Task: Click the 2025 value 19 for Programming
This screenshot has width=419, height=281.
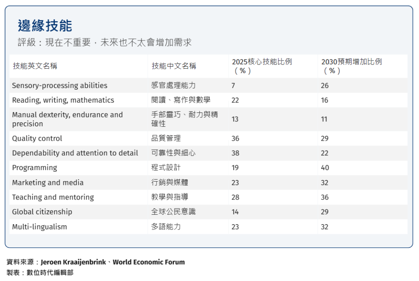Action: (235, 168)
